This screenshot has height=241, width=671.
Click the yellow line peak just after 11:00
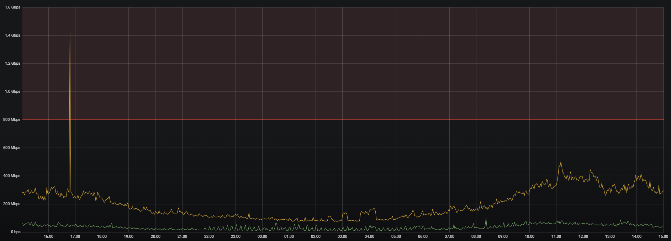[561, 162]
